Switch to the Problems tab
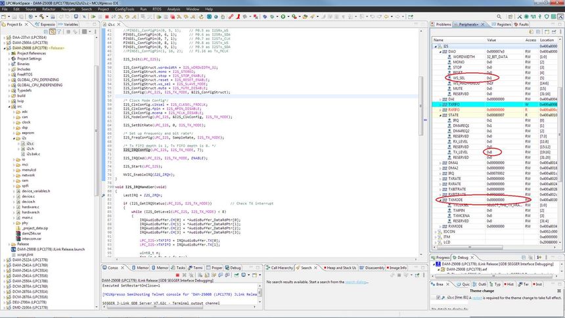 pyautogui.click(x=441, y=24)
